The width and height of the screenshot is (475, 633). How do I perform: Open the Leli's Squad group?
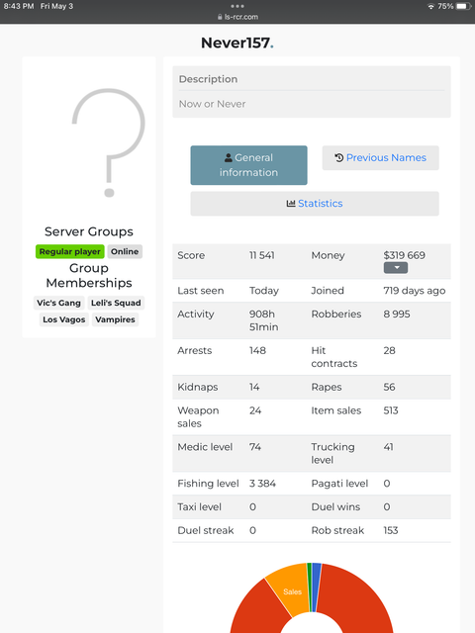click(x=116, y=303)
